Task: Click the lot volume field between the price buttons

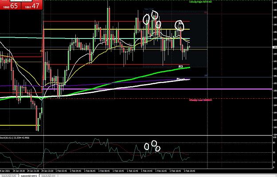Action: (21, 1)
